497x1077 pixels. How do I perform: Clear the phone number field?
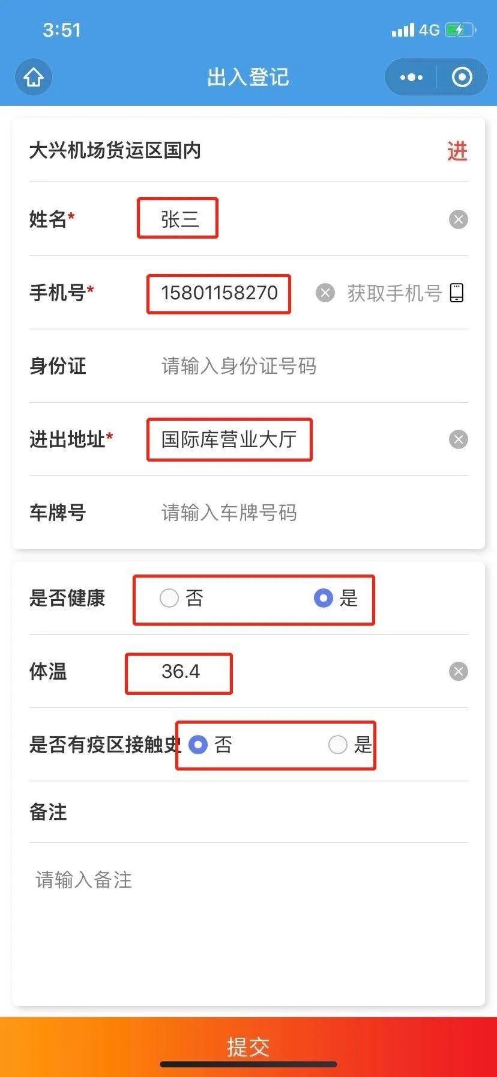(325, 293)
